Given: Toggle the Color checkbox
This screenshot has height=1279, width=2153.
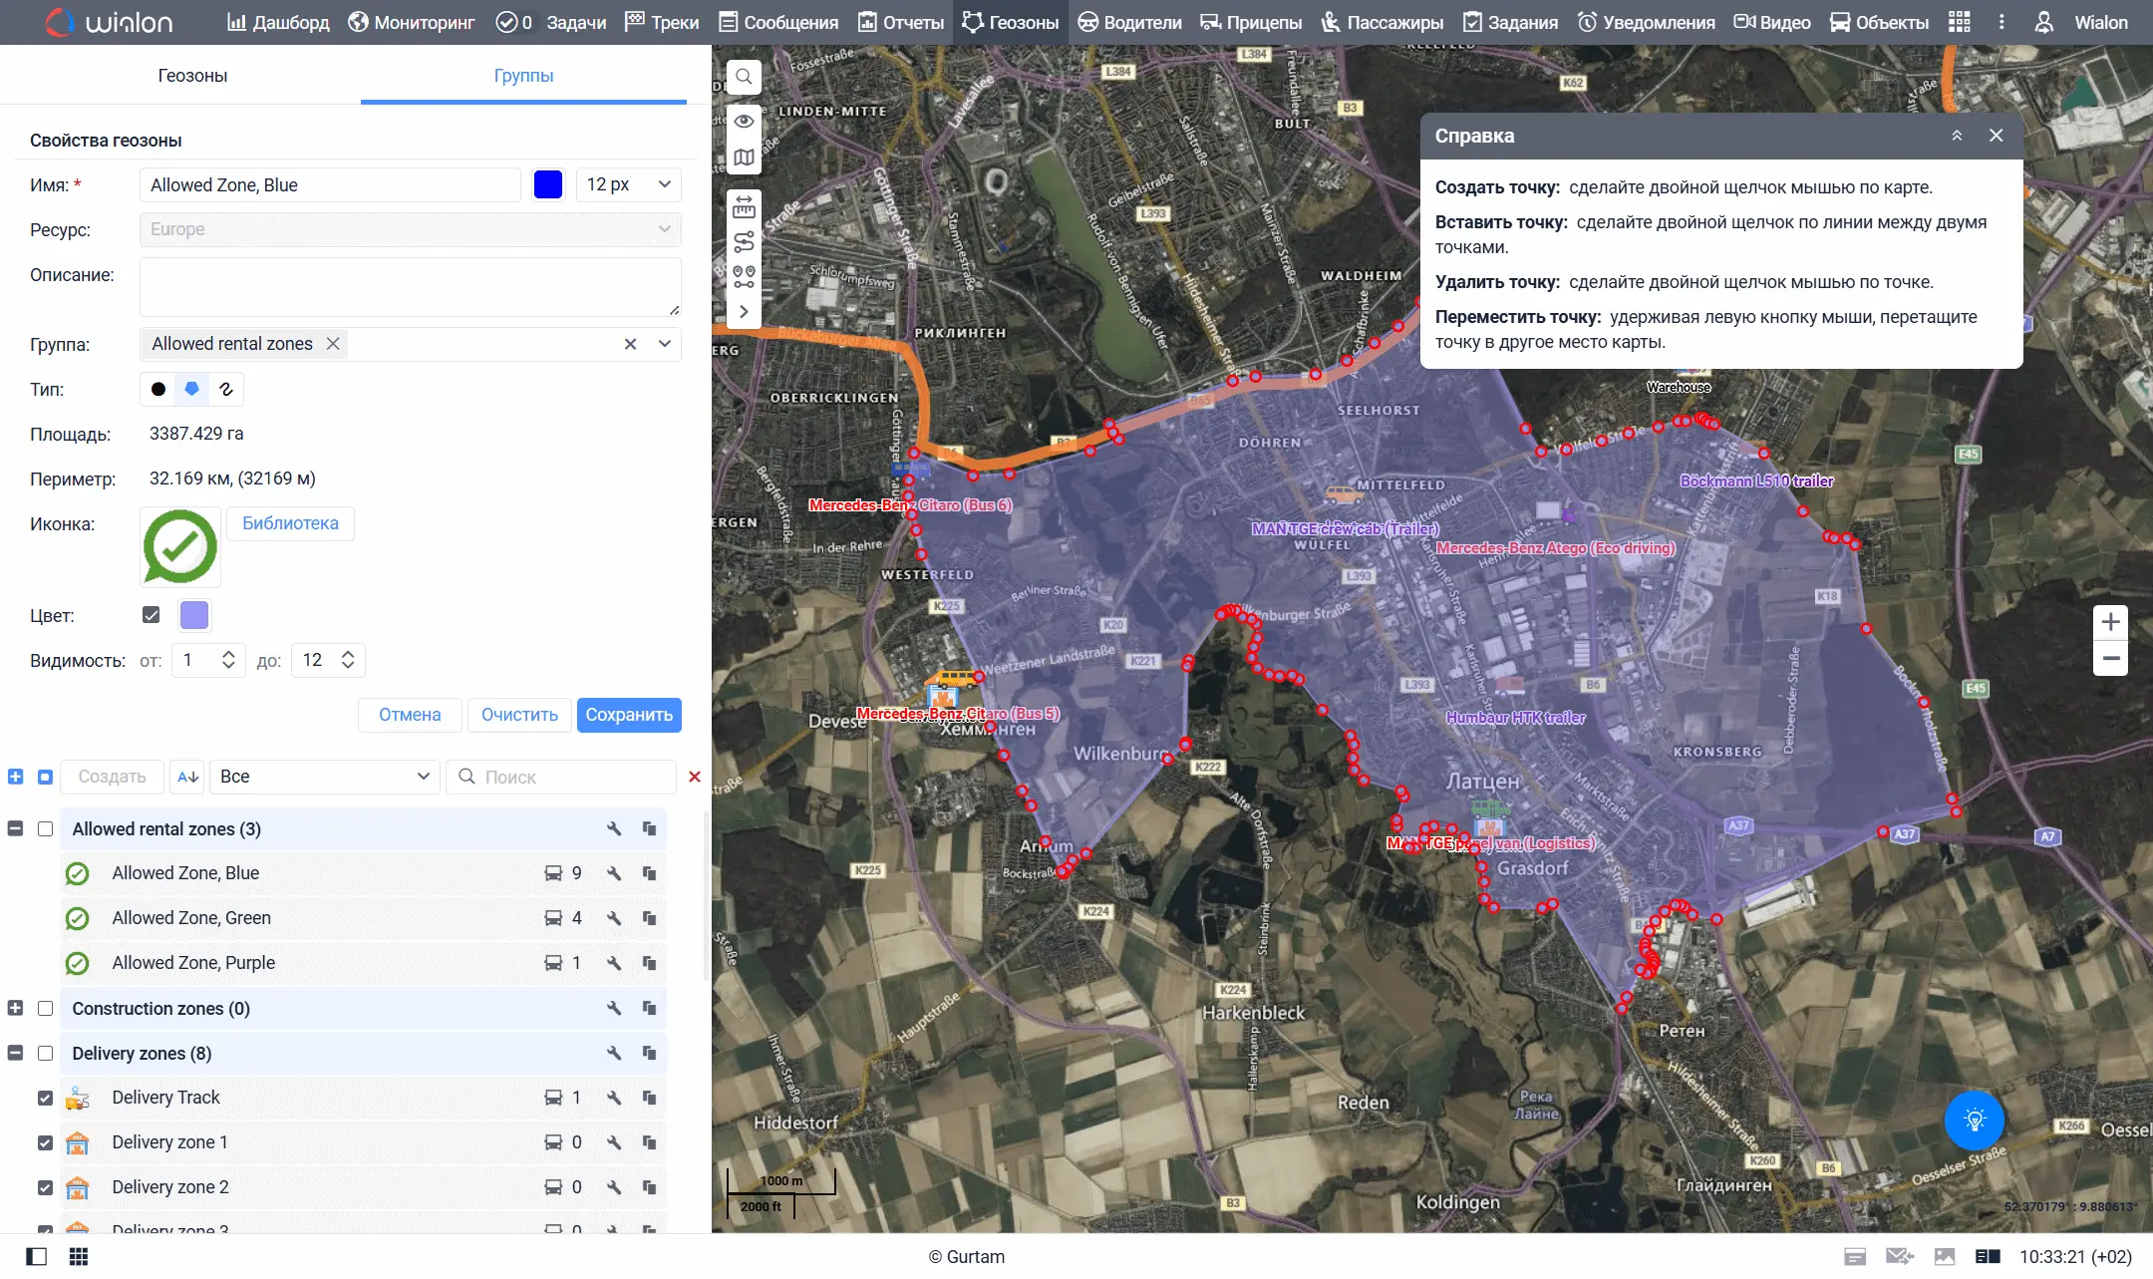Looking at the screenshot, I should [152, 615].
